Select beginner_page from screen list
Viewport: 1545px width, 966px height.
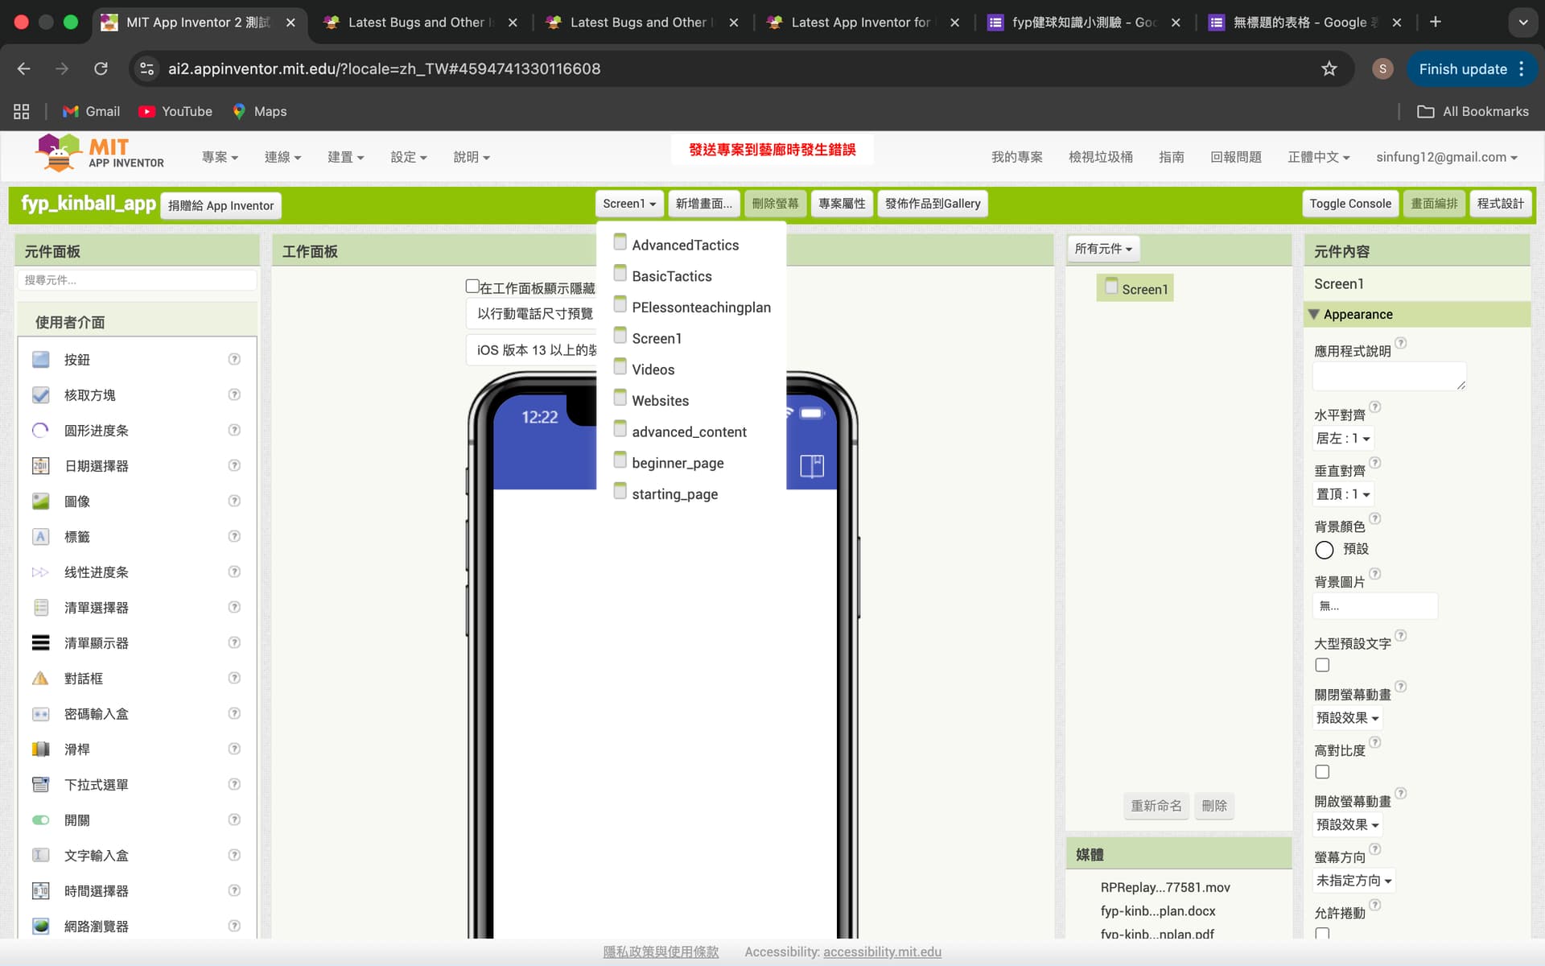677,463
